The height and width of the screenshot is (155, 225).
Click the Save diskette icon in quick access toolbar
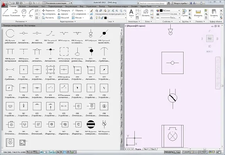[x=17, y=3]
